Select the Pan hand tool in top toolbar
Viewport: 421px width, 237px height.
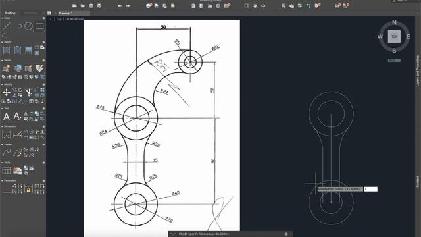255,6
